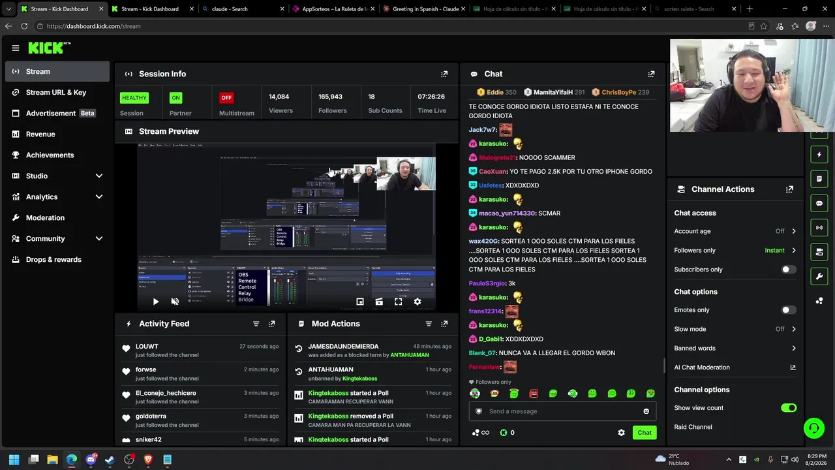Open the emoji picker in chat input
This screenshot has height=470, width=835.
646,411
